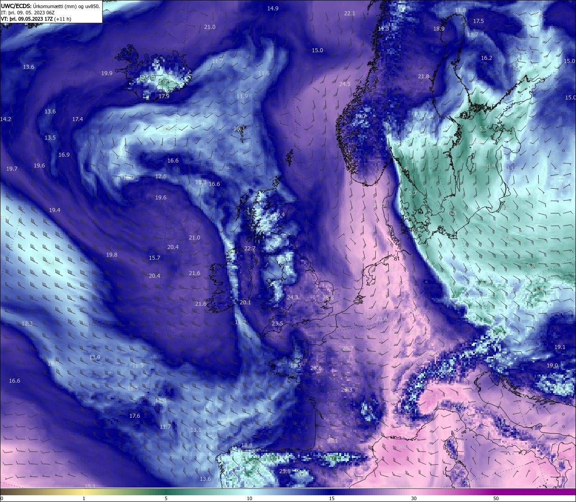
Task: Click the 19.8 value label
Action: pos(112,255)
